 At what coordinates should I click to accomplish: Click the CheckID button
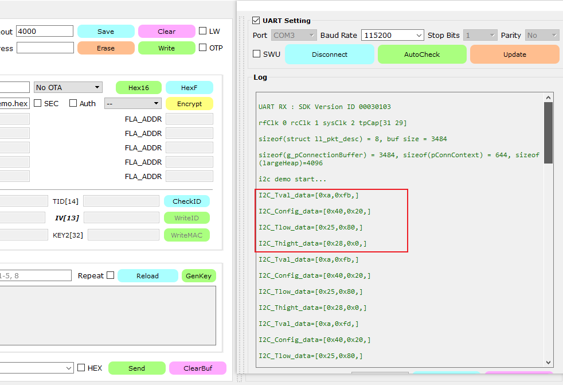[x=186, y=201]
